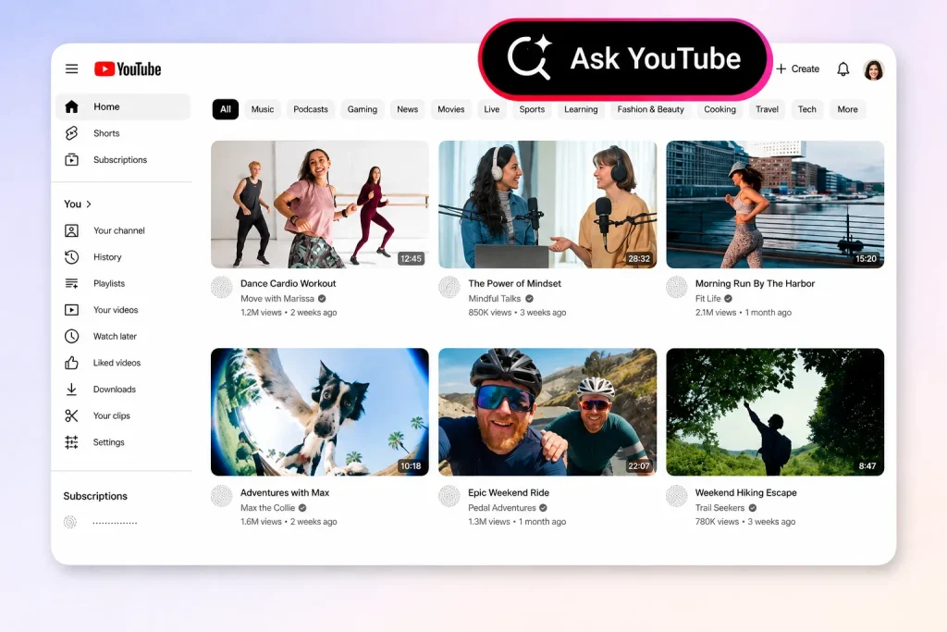
Task: Select the Travel filter chip
Action: (x=767, y=109)
